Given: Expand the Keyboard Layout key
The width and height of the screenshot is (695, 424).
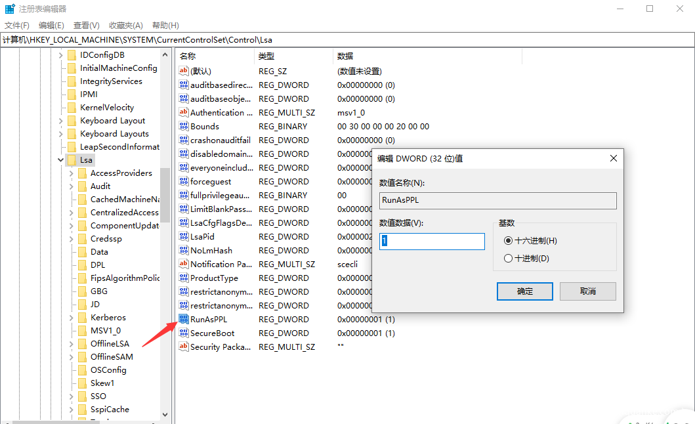Looking at the screenshot, I should (61, 121).
